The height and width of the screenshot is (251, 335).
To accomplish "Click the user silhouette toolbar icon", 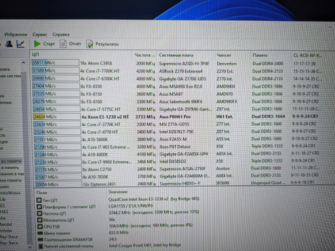I will (x=9, y=44).
